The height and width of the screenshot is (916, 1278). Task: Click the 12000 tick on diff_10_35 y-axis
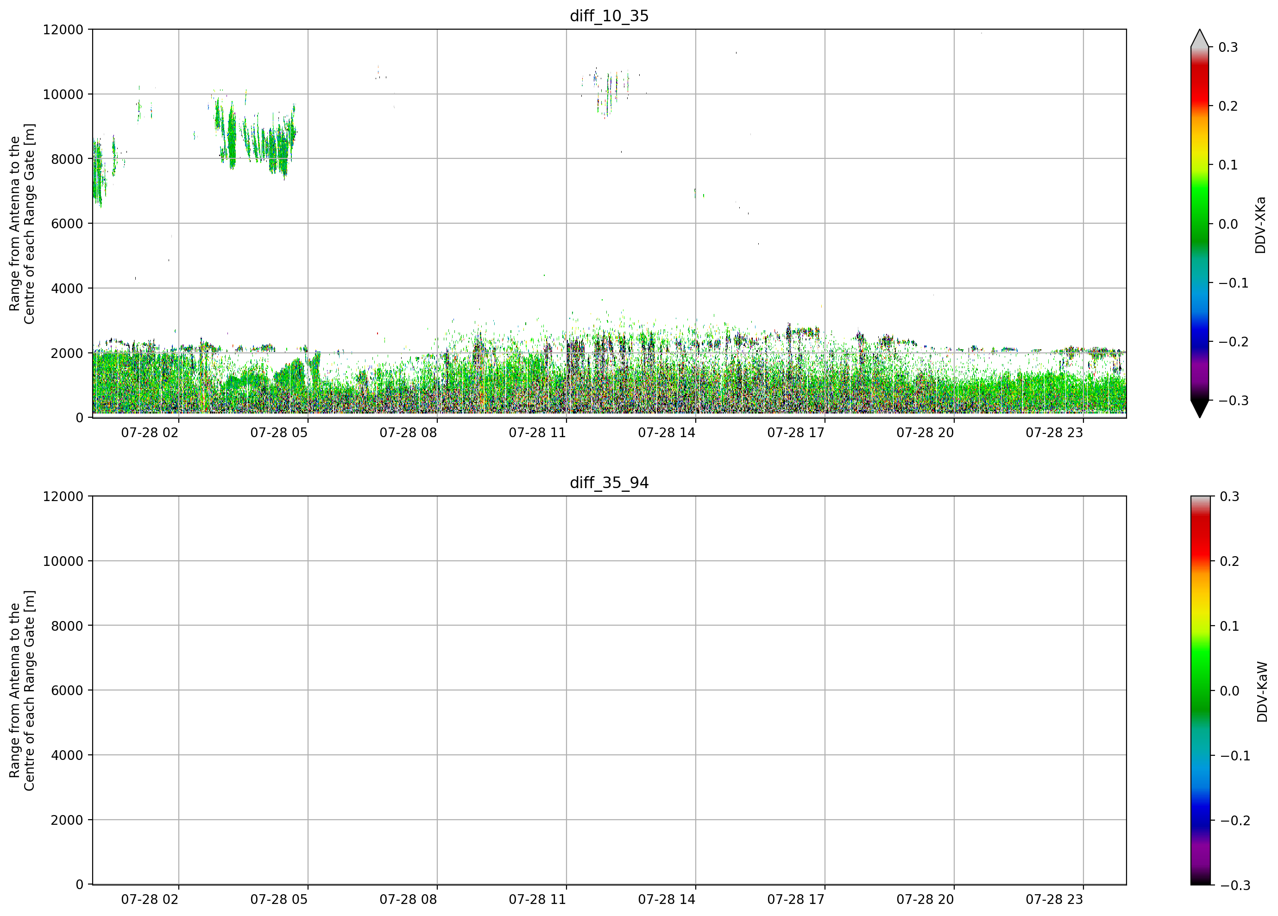click(x=63, y=30)
